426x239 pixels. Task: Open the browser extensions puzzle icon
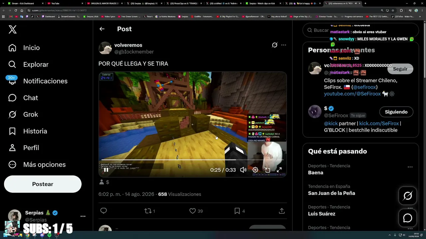[401, 10]
